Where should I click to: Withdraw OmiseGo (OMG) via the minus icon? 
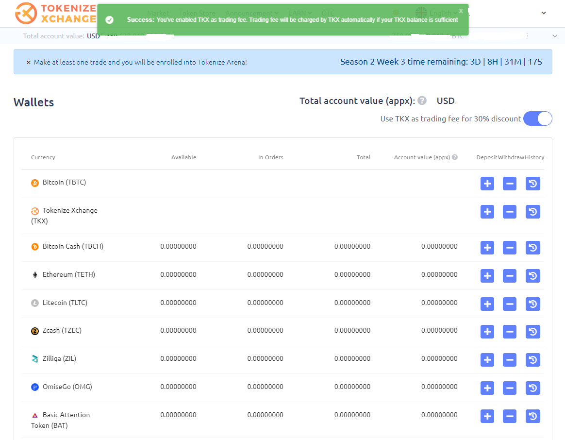pyautogui.click(x=510, y=388)
